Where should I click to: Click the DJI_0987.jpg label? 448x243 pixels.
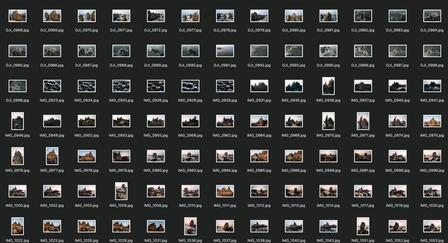[87, 65]
